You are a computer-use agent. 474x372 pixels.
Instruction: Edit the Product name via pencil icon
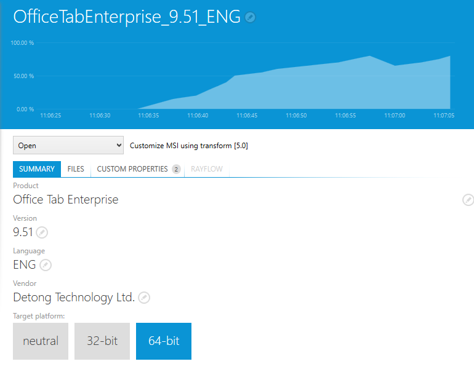click(468, 200)
